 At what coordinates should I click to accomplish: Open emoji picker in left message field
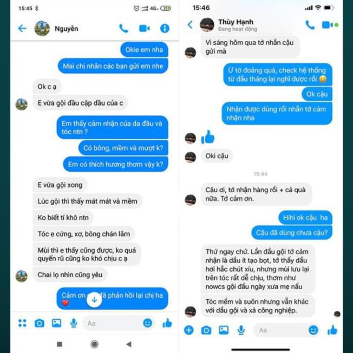[x=148, y=323]
